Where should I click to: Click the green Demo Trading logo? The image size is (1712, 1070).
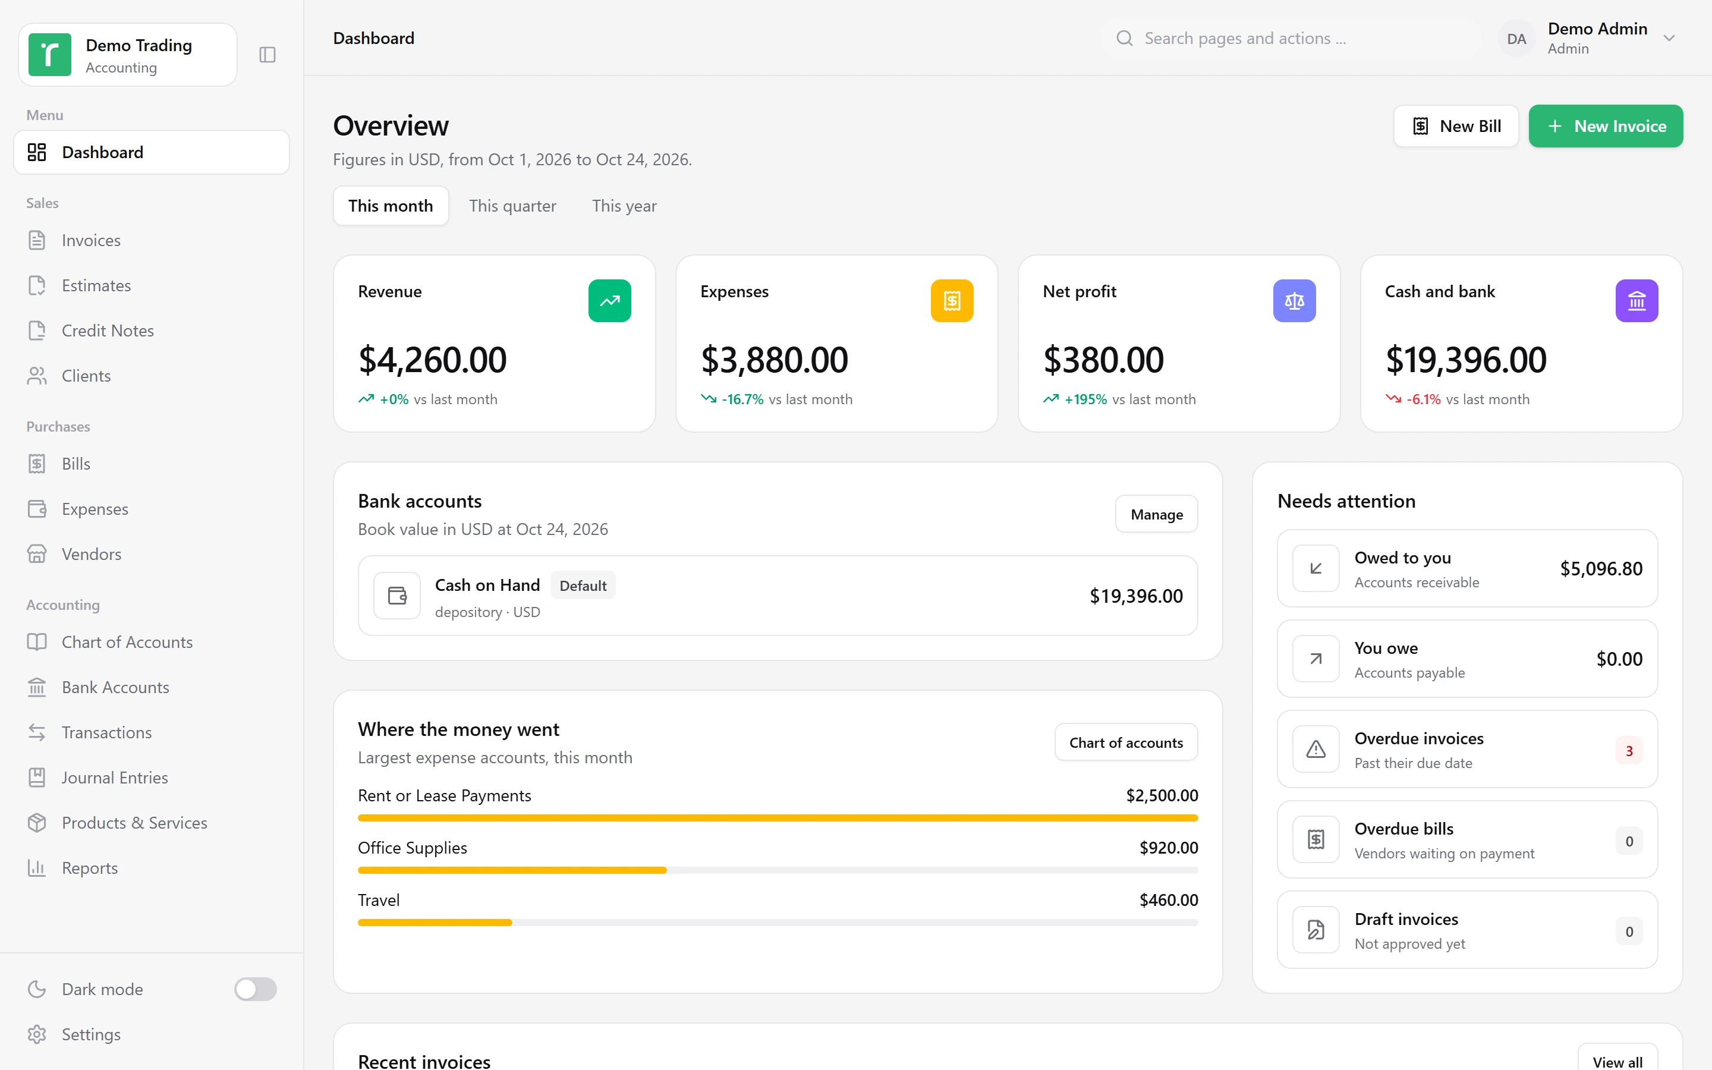pos(49,55)
